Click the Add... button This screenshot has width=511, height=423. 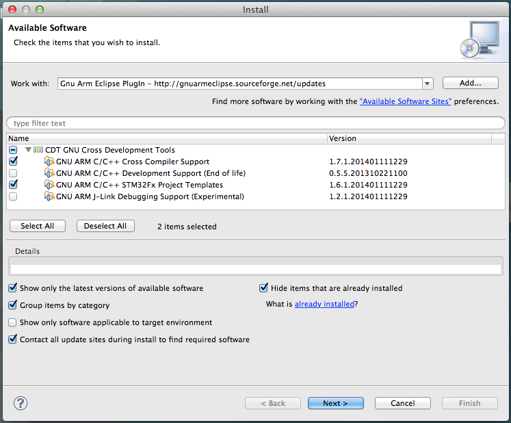[470, 83]
